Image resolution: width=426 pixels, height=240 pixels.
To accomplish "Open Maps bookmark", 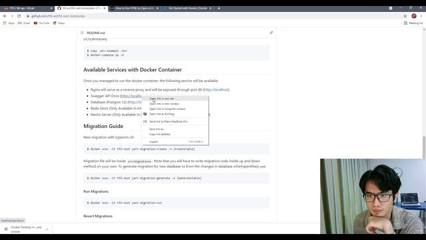I will [59, 23].
